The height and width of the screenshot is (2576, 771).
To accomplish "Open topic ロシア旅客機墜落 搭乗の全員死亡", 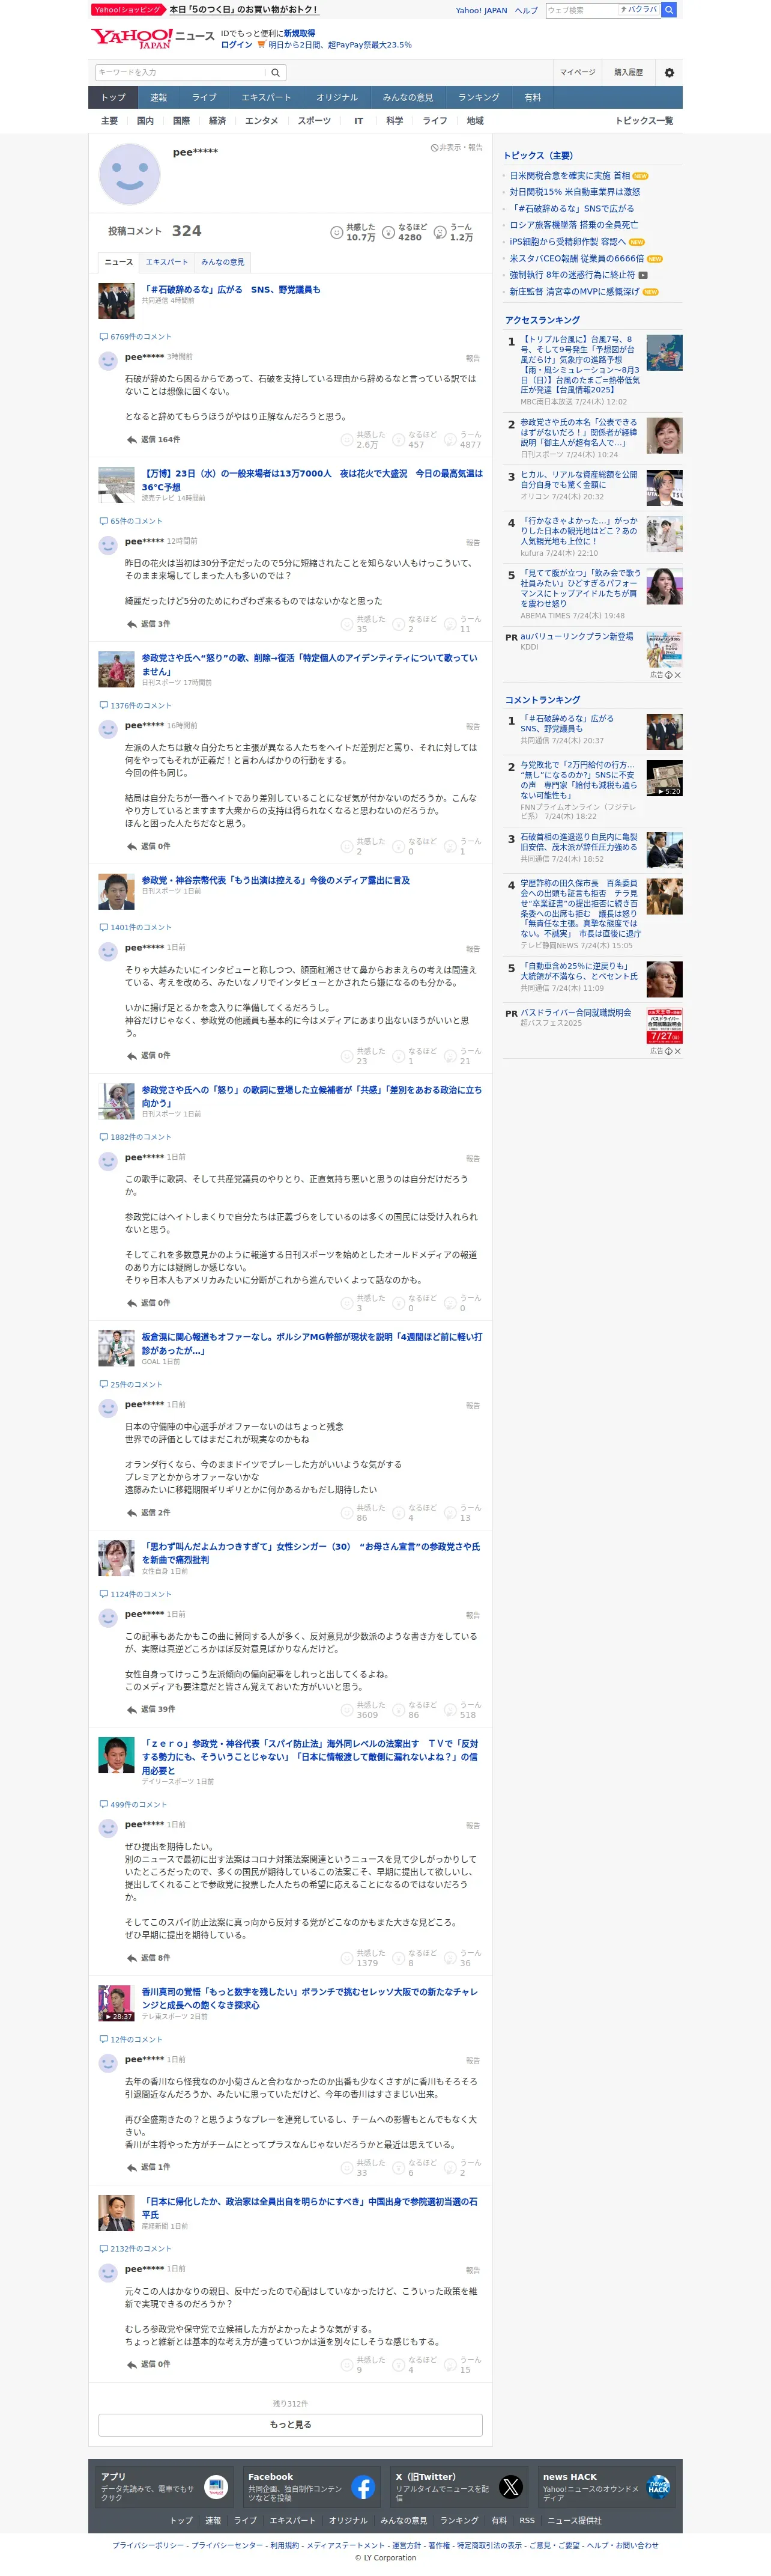I will 574,225.
